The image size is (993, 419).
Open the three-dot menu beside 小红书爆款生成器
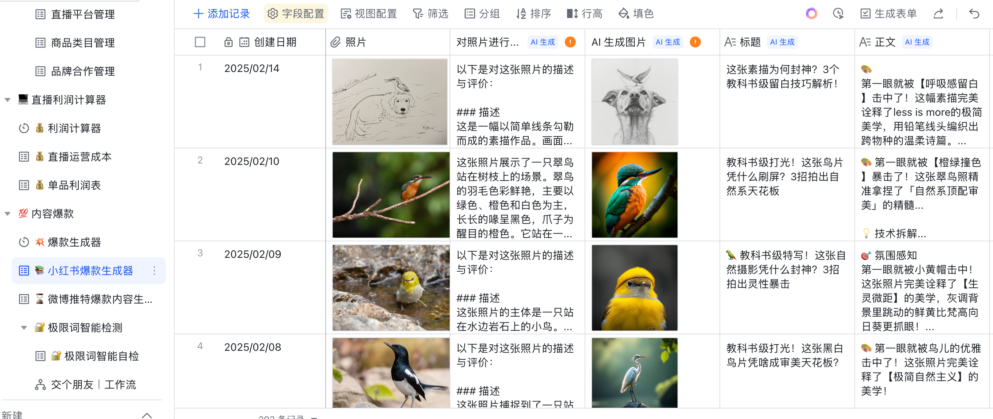154,271
